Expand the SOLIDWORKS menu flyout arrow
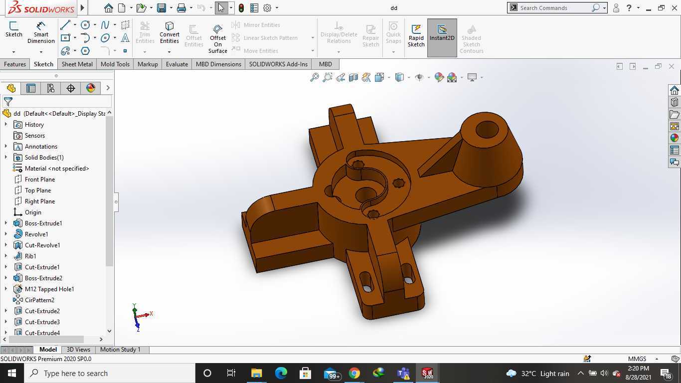 (x=82, y=8)
